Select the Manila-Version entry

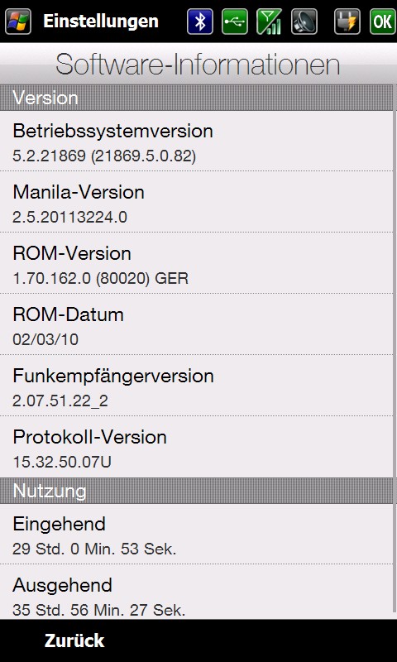pos(197,202)
